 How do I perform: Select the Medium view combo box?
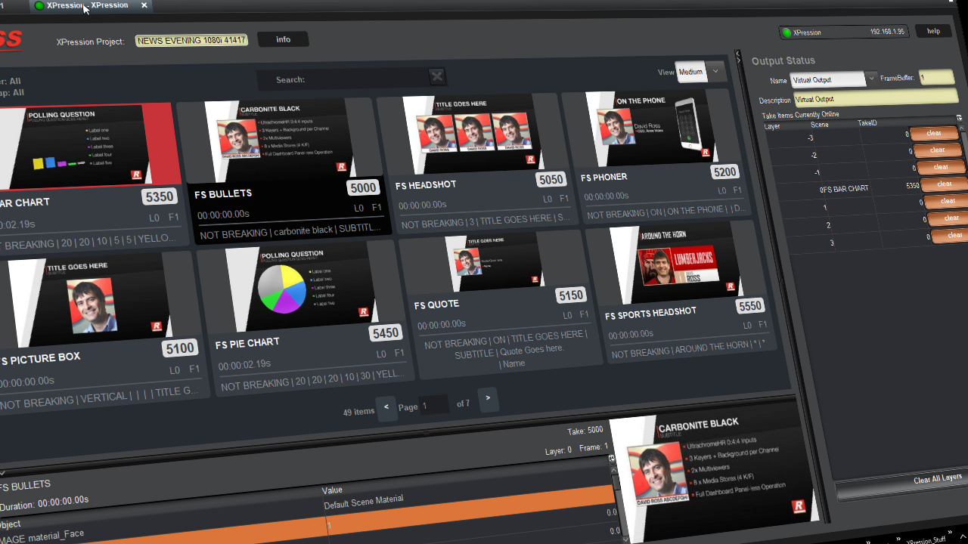[x=691, y=72]
